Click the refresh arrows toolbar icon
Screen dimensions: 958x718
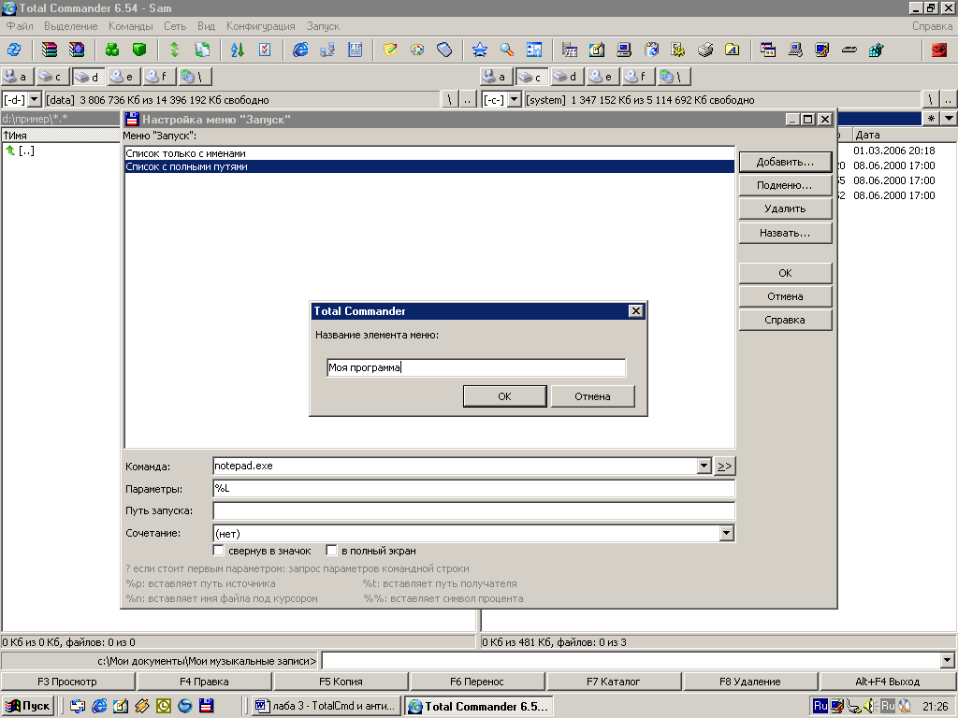pyautogui.click(x=14, y=50)
